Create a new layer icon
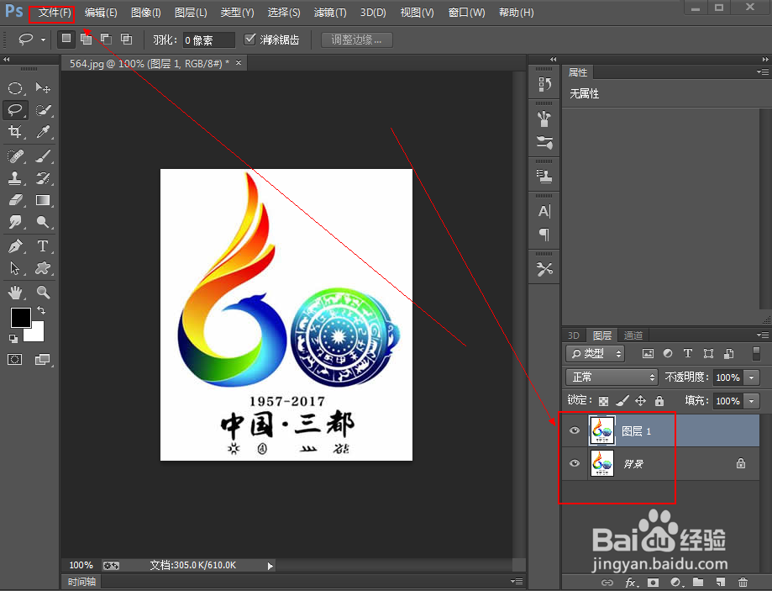 coord(720,583)
